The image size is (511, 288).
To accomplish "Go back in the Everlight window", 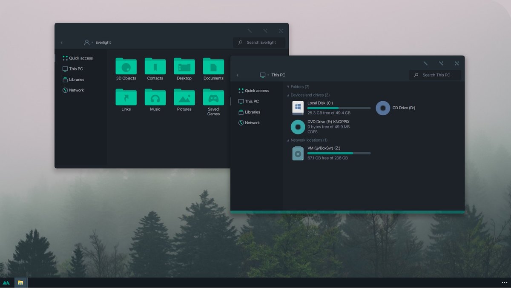I will [61, 43].
